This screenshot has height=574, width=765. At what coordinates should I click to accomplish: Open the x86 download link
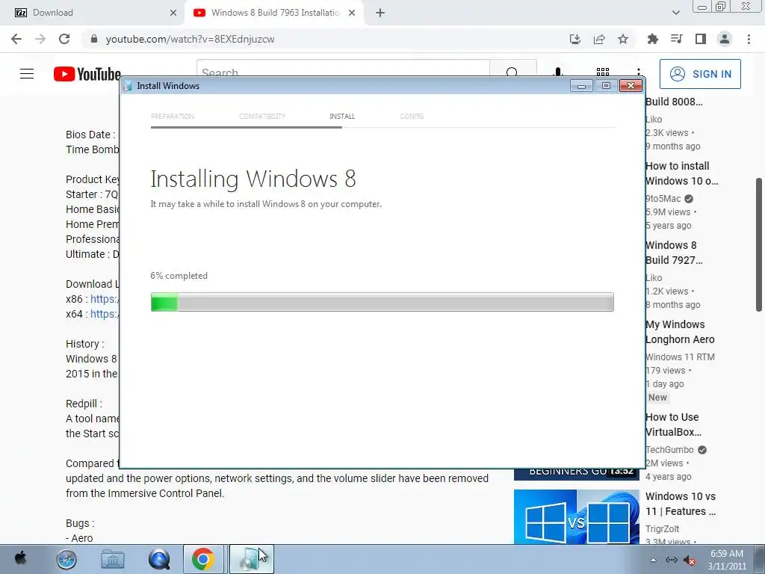pos(105,299)
